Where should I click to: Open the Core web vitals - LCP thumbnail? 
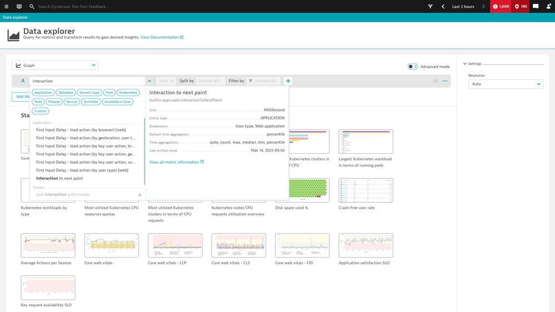pos(175,245)
